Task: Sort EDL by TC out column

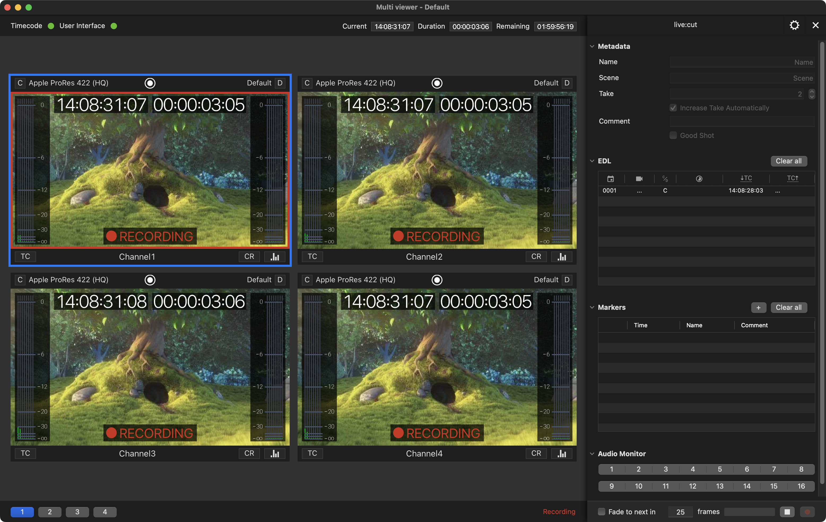Action: click(793, 178)
